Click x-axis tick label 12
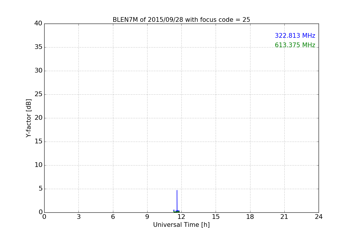The height and width of the screenshot is (236, 354). (x=181, y=217)
